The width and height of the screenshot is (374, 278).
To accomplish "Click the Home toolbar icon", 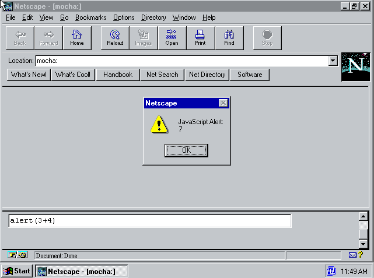I will [x=77, y=38].
